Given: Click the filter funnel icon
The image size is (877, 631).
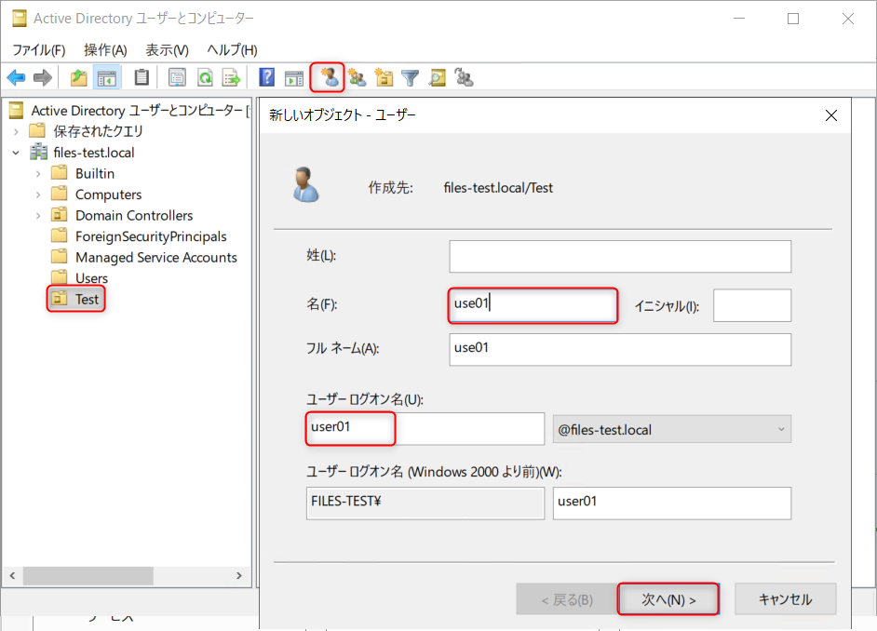Looking at the screenshot, I should pyautogui.click(x=410, y=78).
